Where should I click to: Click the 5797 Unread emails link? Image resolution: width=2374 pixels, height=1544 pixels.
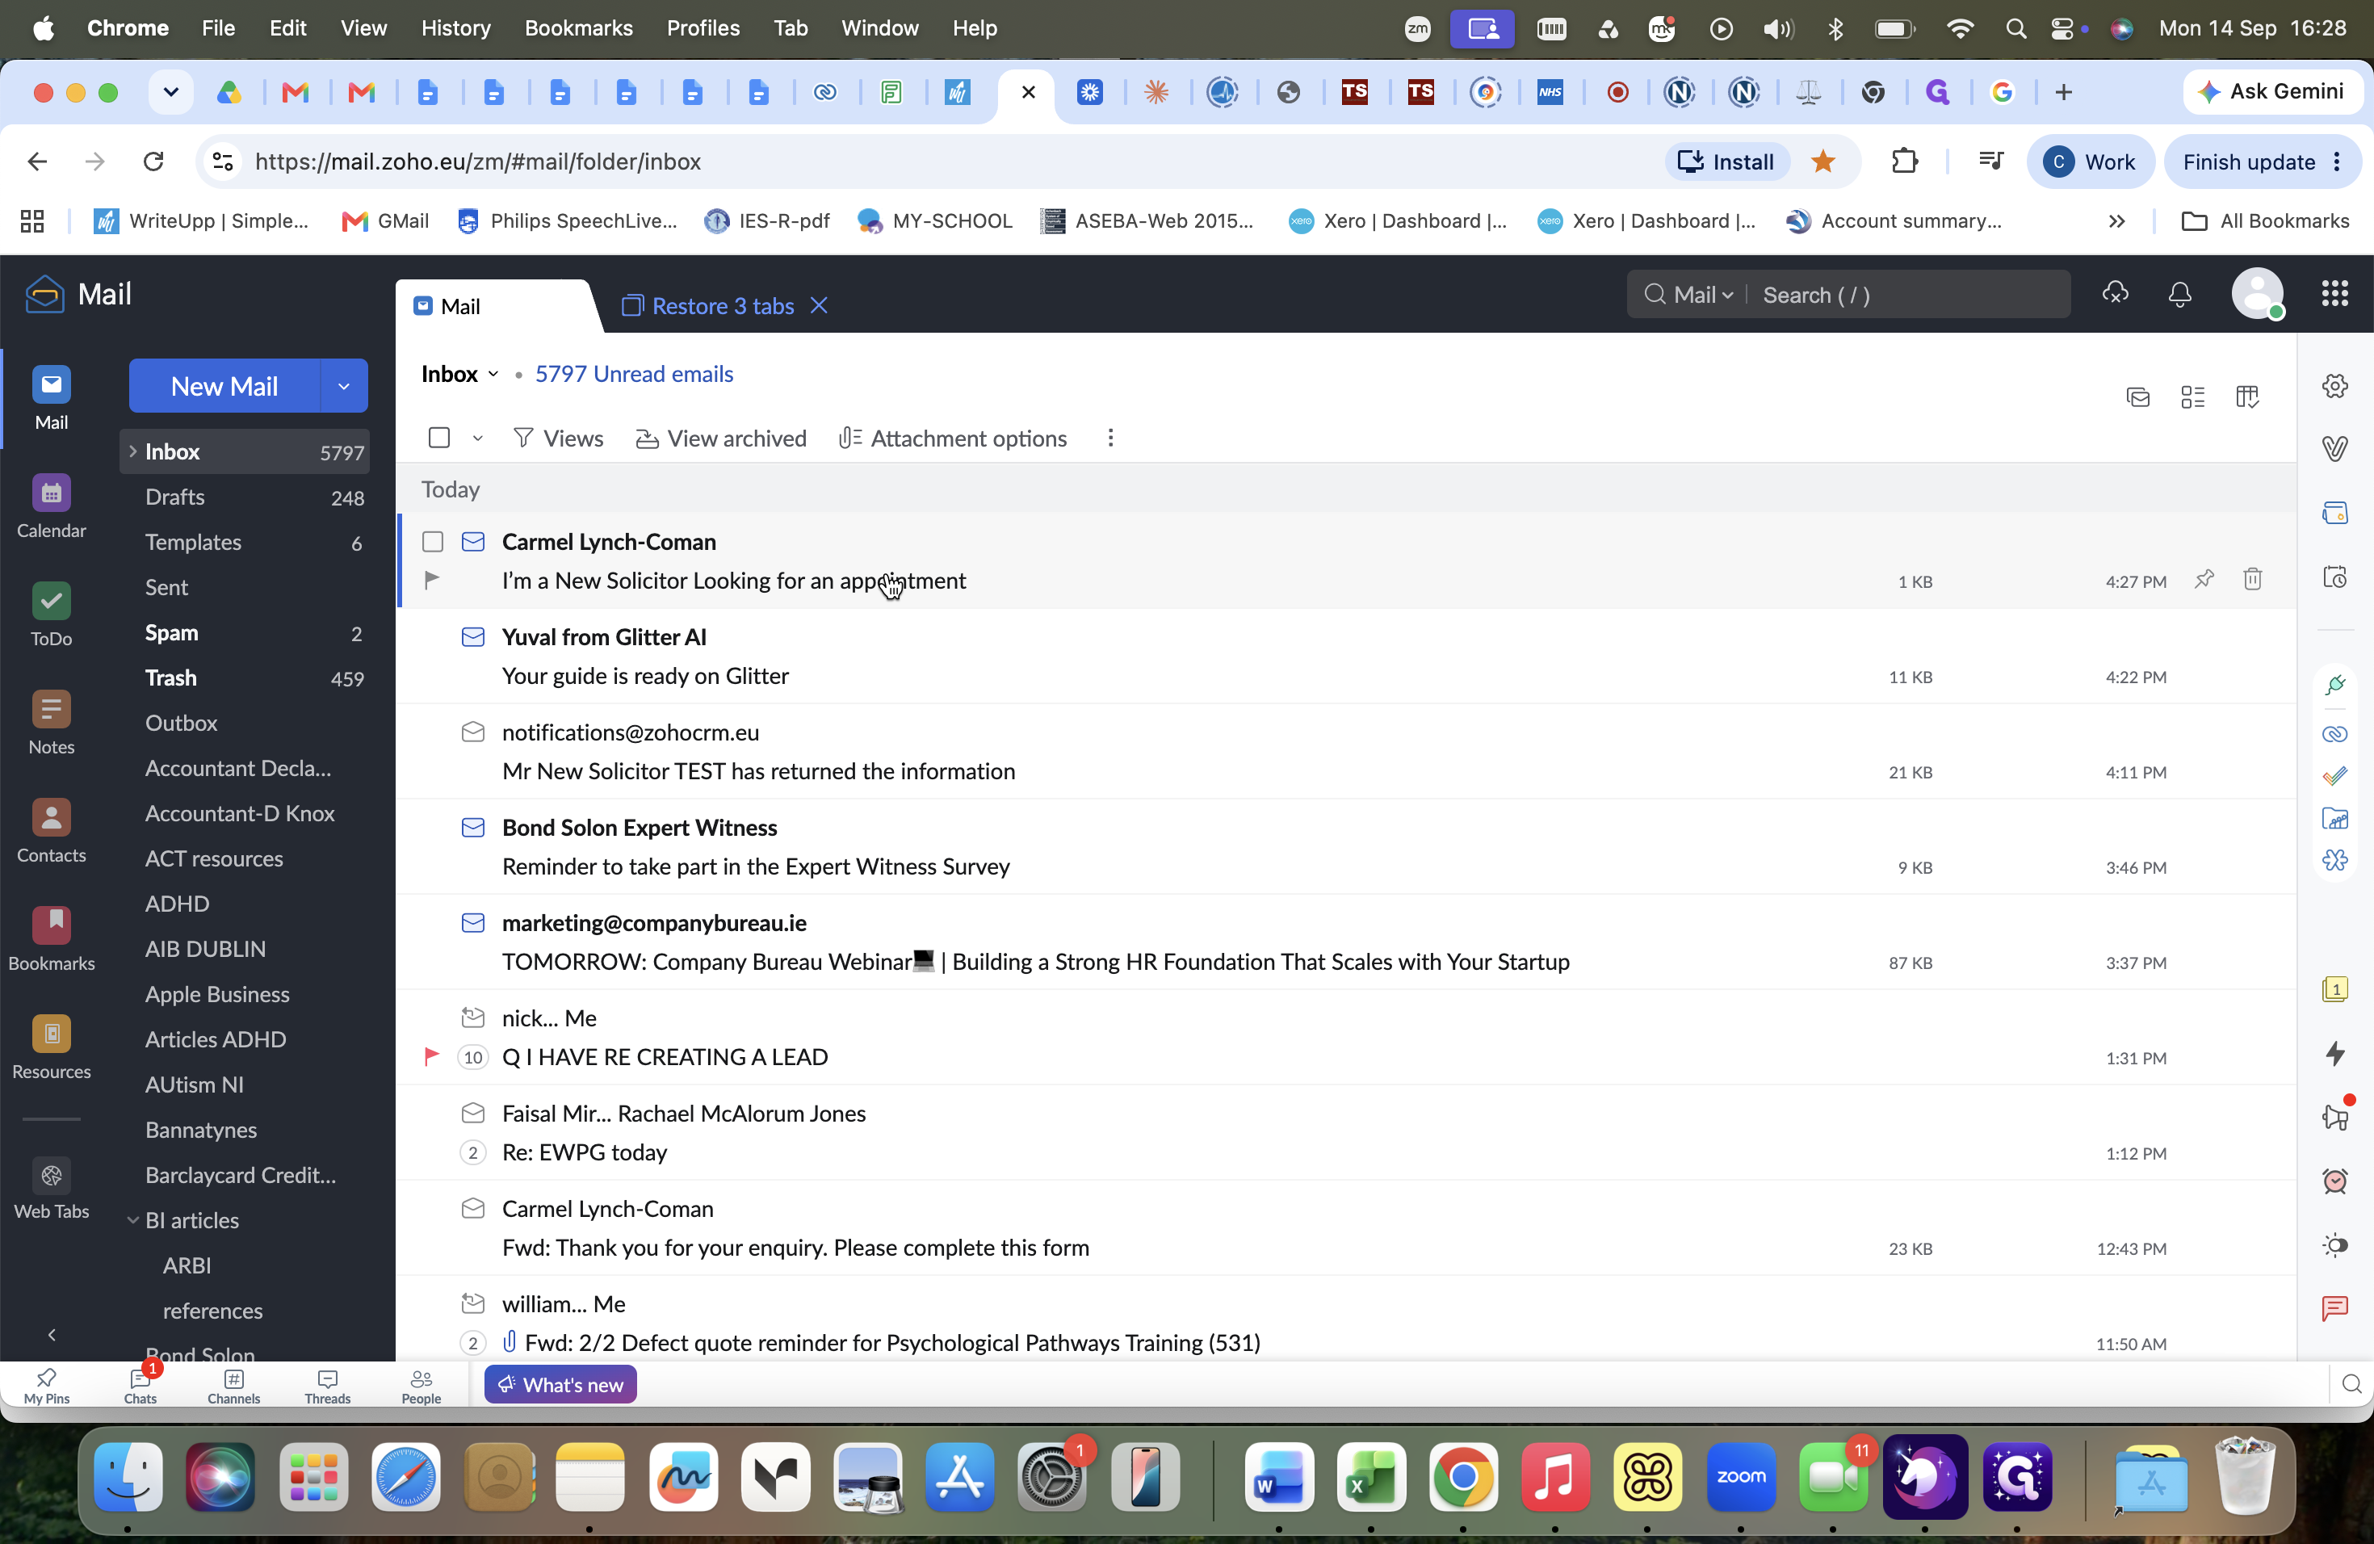coord(635,374)
